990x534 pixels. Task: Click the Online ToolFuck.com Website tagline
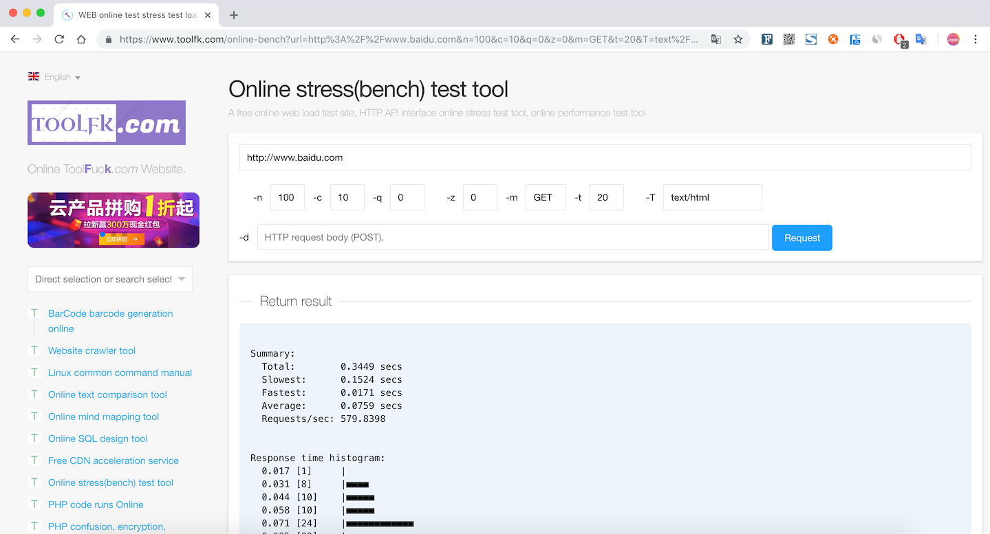coord(107,169)
